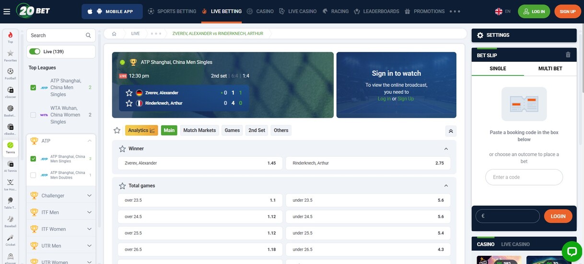Open the live chat bubble icon

click(571, 252)
